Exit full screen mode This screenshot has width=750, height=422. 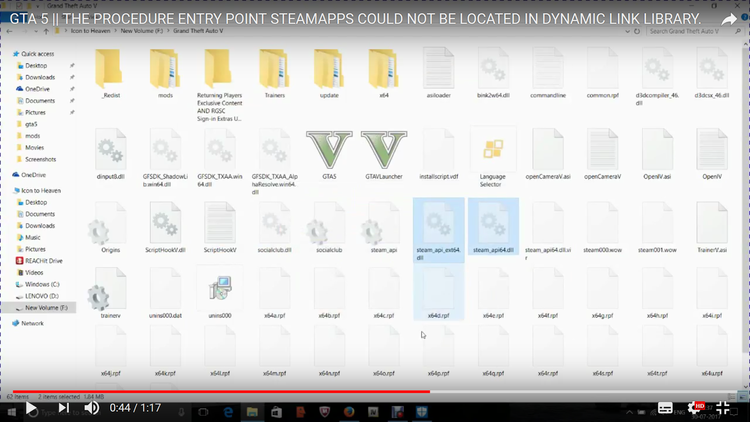pos(723,408)
